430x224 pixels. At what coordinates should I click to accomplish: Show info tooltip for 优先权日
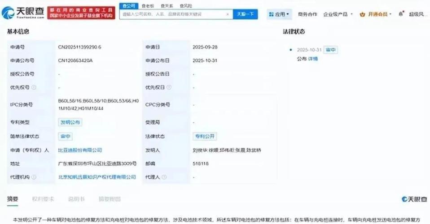169,87
